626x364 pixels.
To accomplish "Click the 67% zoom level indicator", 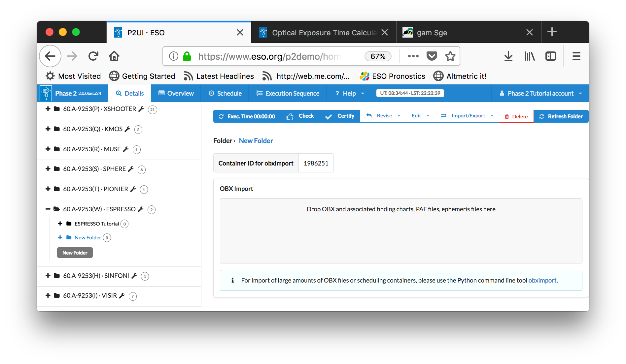I will pos(378,56).
